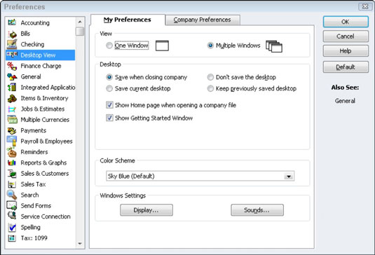Click the category list scroll up arrow
This screenshot has width=375, height=255.
[80, 22]
